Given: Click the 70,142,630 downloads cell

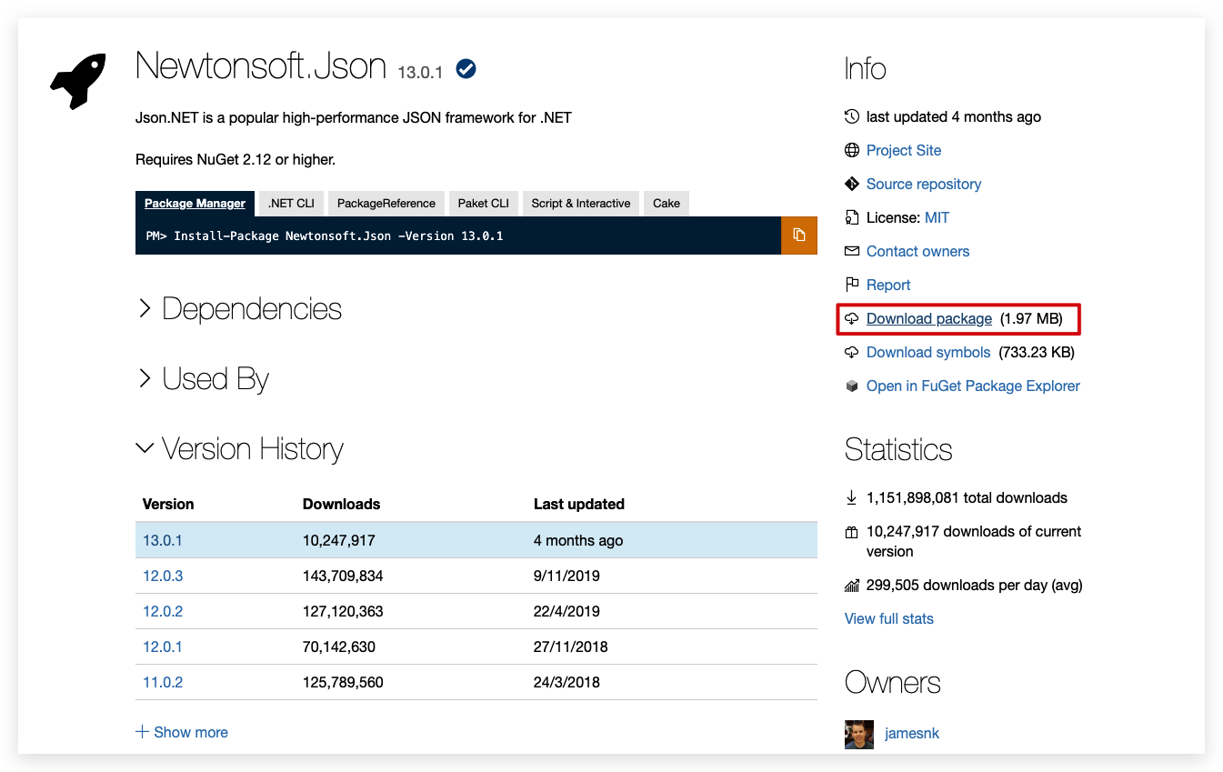Looking at the screenshot, I should pos(339,647).
